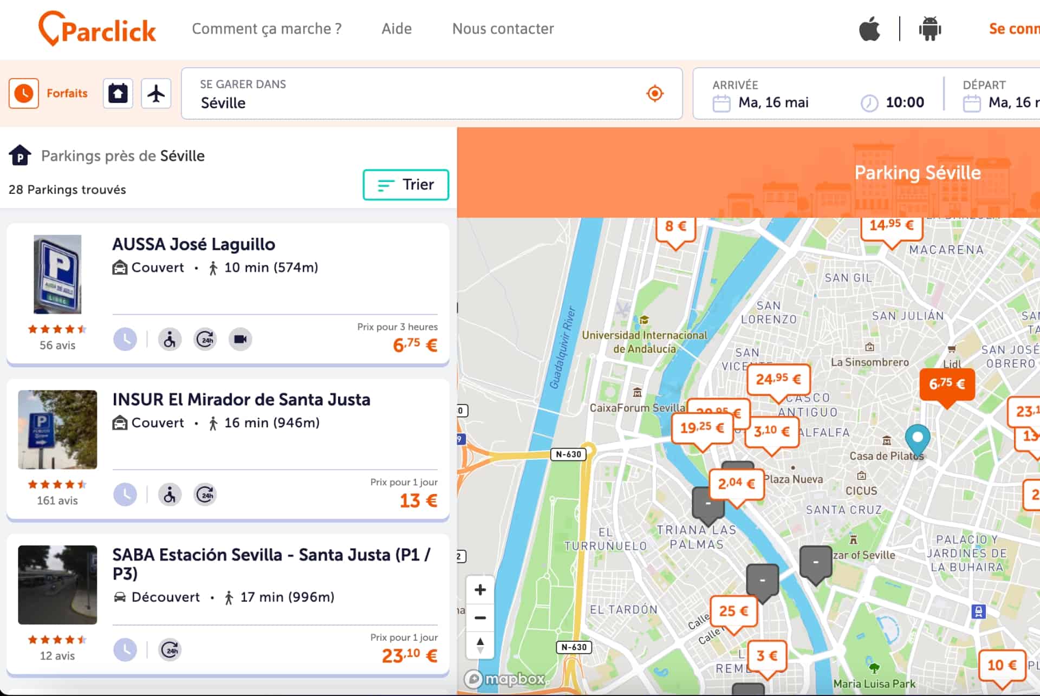Open the Nous contacter page
The image size is (1040, 696).
pyautogui.click(x=503, y=29)
